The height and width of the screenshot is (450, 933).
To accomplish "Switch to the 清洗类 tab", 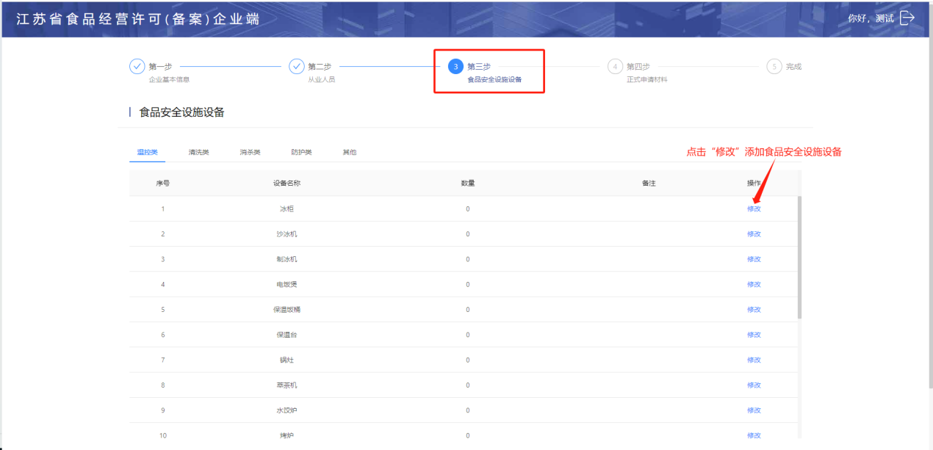I will coord(198,153).
